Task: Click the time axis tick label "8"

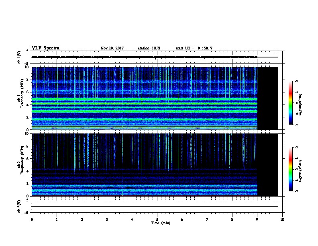Action: click(x=232, y=219)
